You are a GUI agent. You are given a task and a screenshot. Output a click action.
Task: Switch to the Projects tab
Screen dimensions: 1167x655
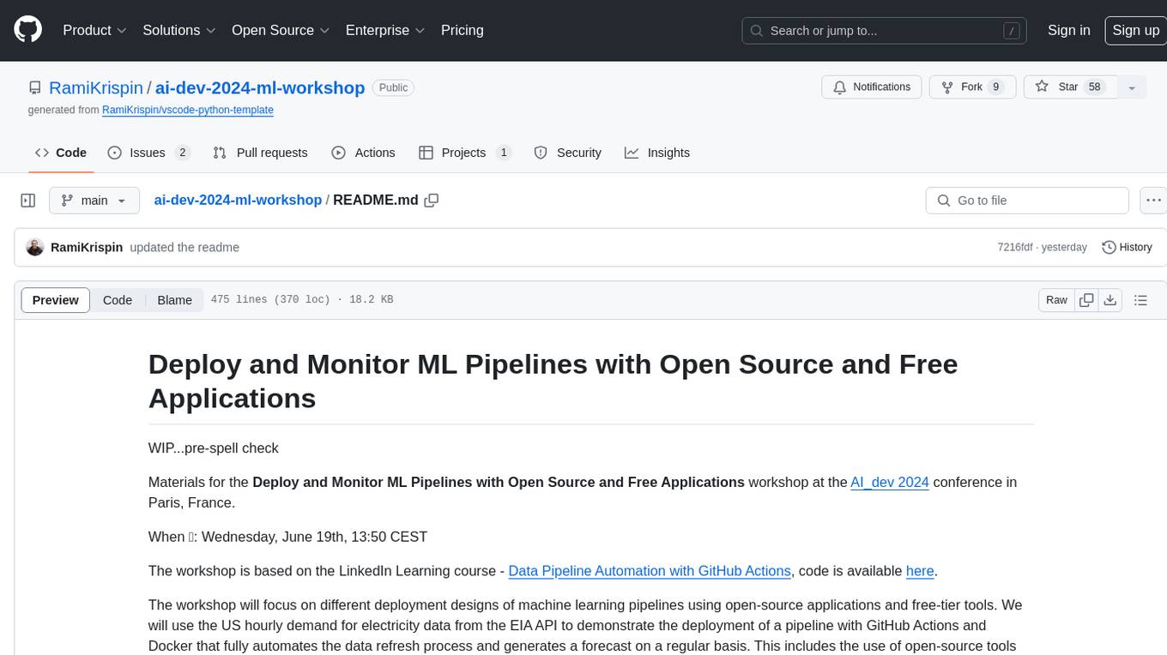pos(465,153)
